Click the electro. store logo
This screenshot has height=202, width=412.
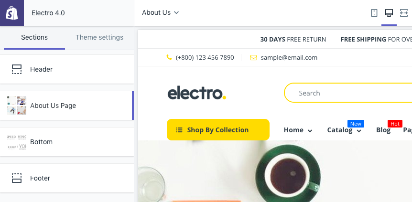point(197,93)
